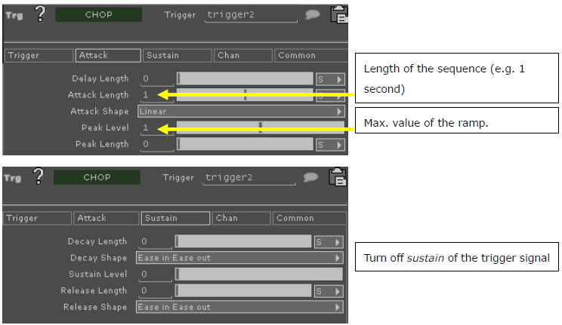Screen dimensions: 562x325
Task: Open Delay Length units menu
Action: coord(330,79)
